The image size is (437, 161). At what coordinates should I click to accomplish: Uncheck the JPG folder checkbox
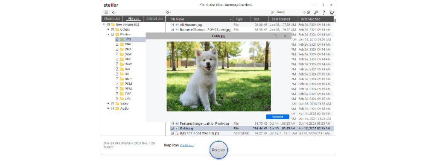tap(117, 39)
